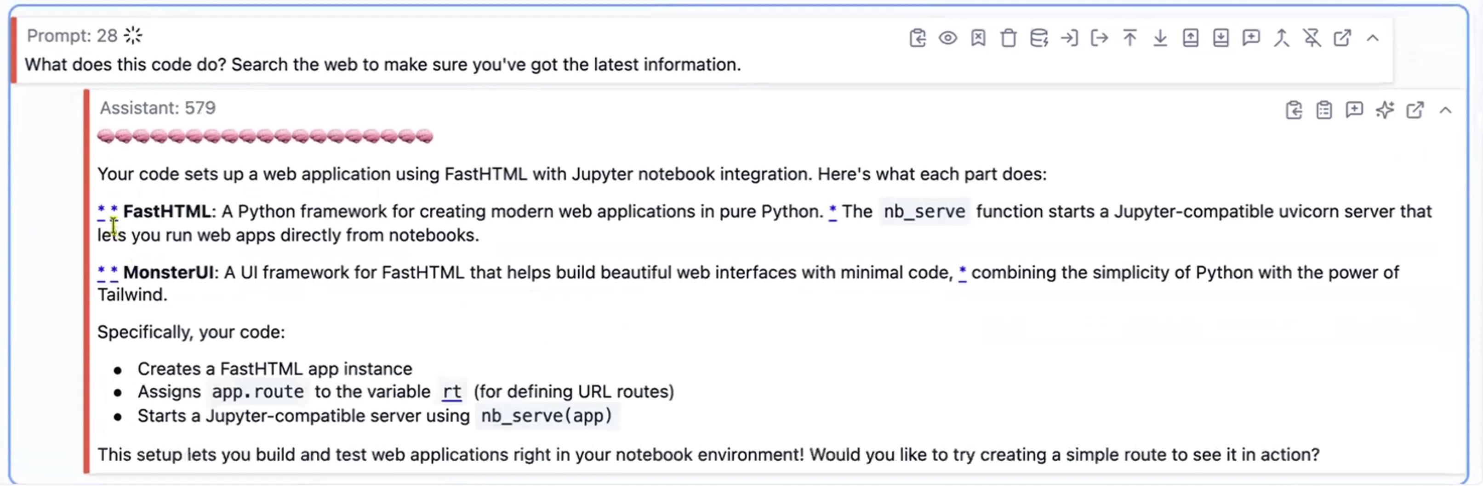The image size is (1483, 486).
Task: Open the first citation asterisk before MonsterUI
Action: coord(101,272)
